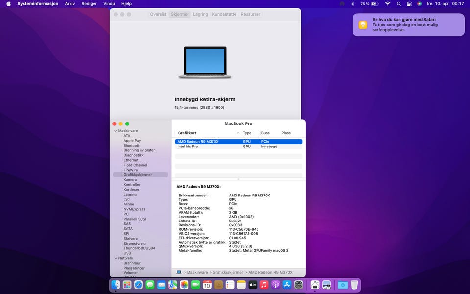470x294 pixels.
Task: Open App Store in dock
Action: 287,284
